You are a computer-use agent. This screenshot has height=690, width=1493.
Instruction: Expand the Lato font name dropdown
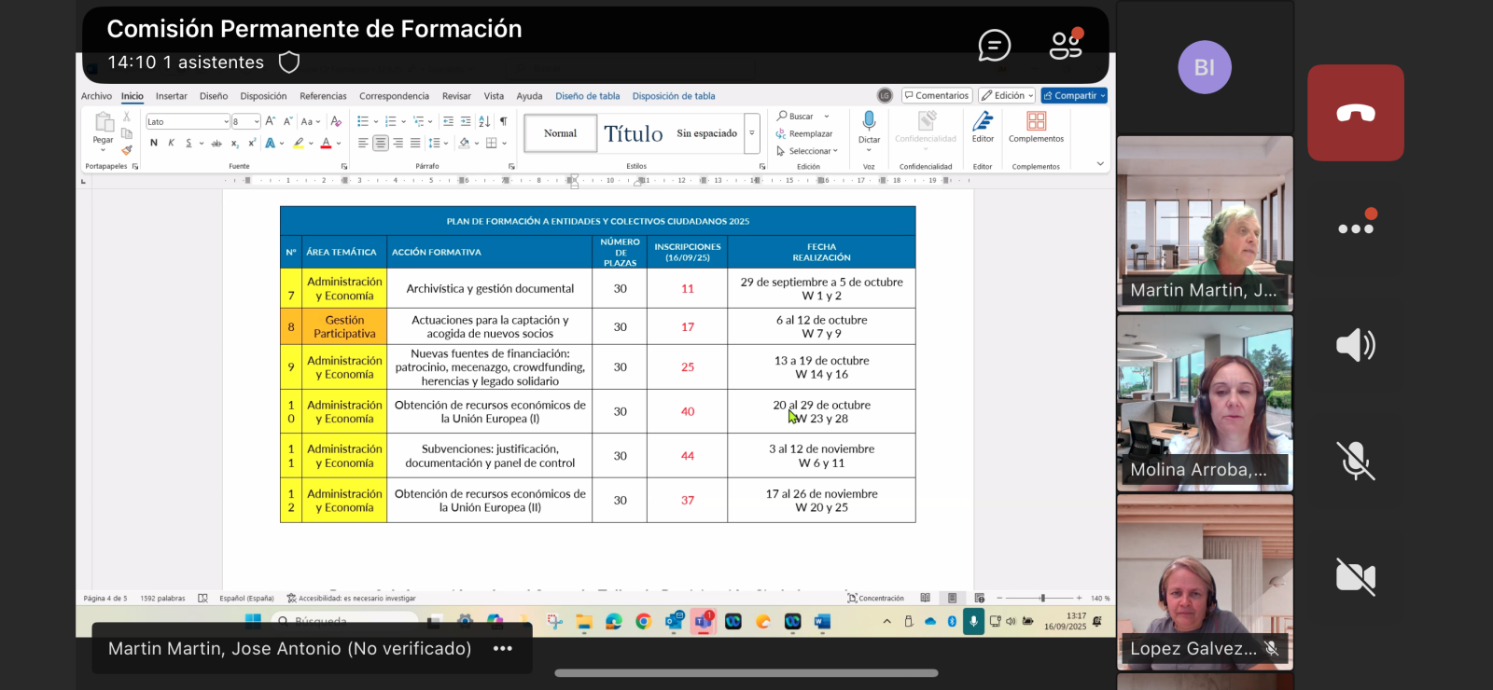[x=226, y=122]
